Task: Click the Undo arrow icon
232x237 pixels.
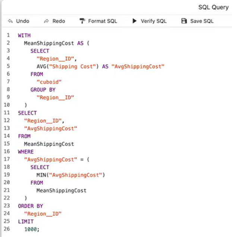Action: tap(10, 21)
